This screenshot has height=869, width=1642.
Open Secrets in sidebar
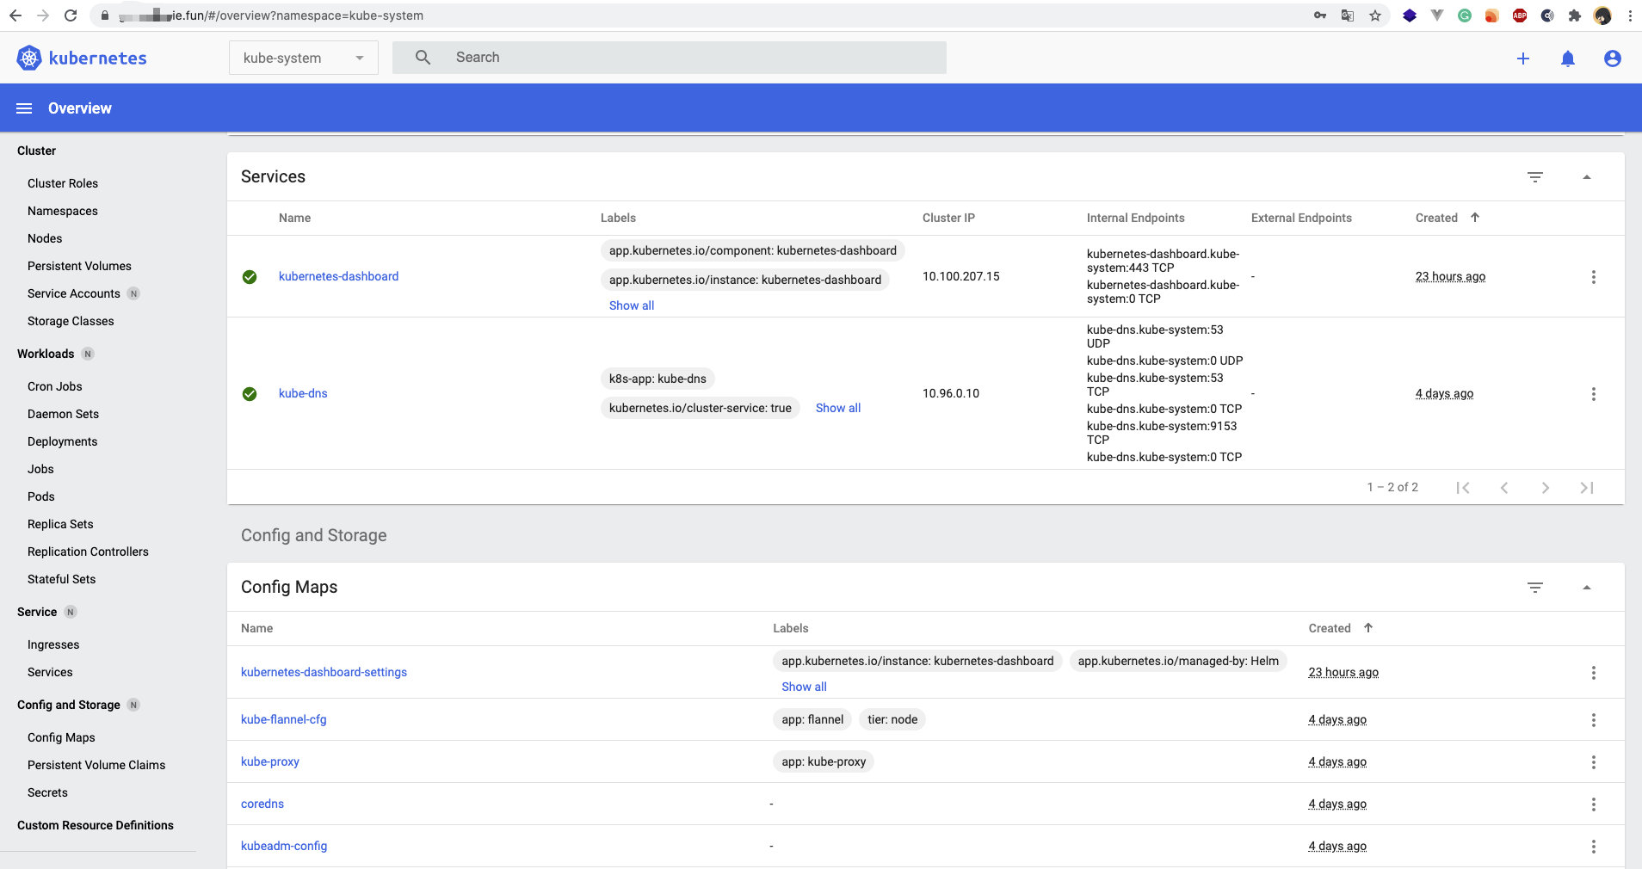[47, 792]
